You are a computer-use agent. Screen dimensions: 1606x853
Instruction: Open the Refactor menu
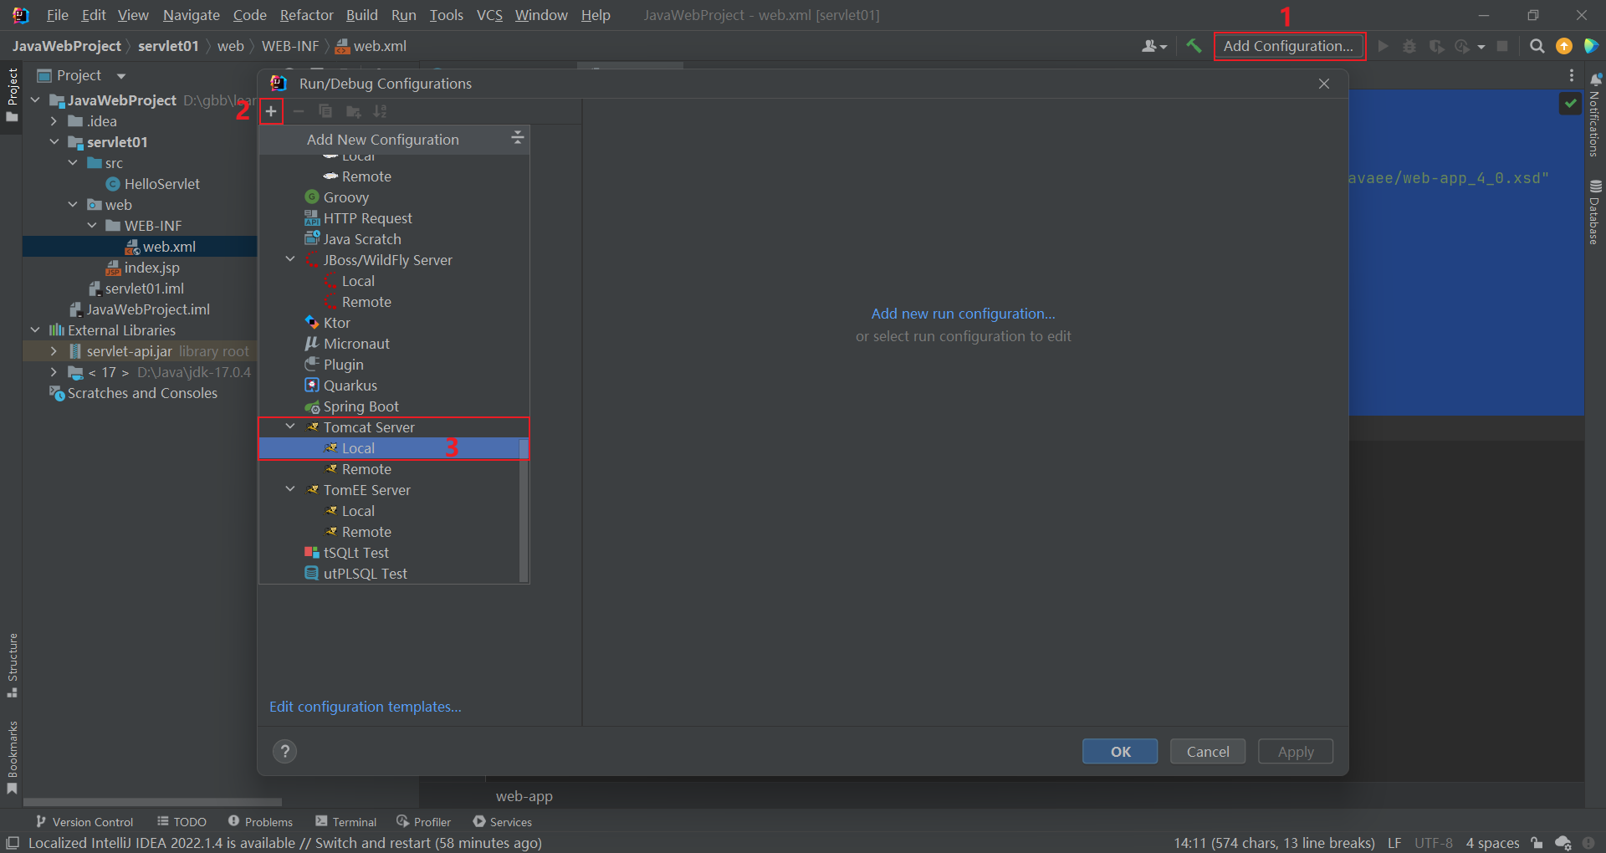pyautogui.click(x=307, y=15)
